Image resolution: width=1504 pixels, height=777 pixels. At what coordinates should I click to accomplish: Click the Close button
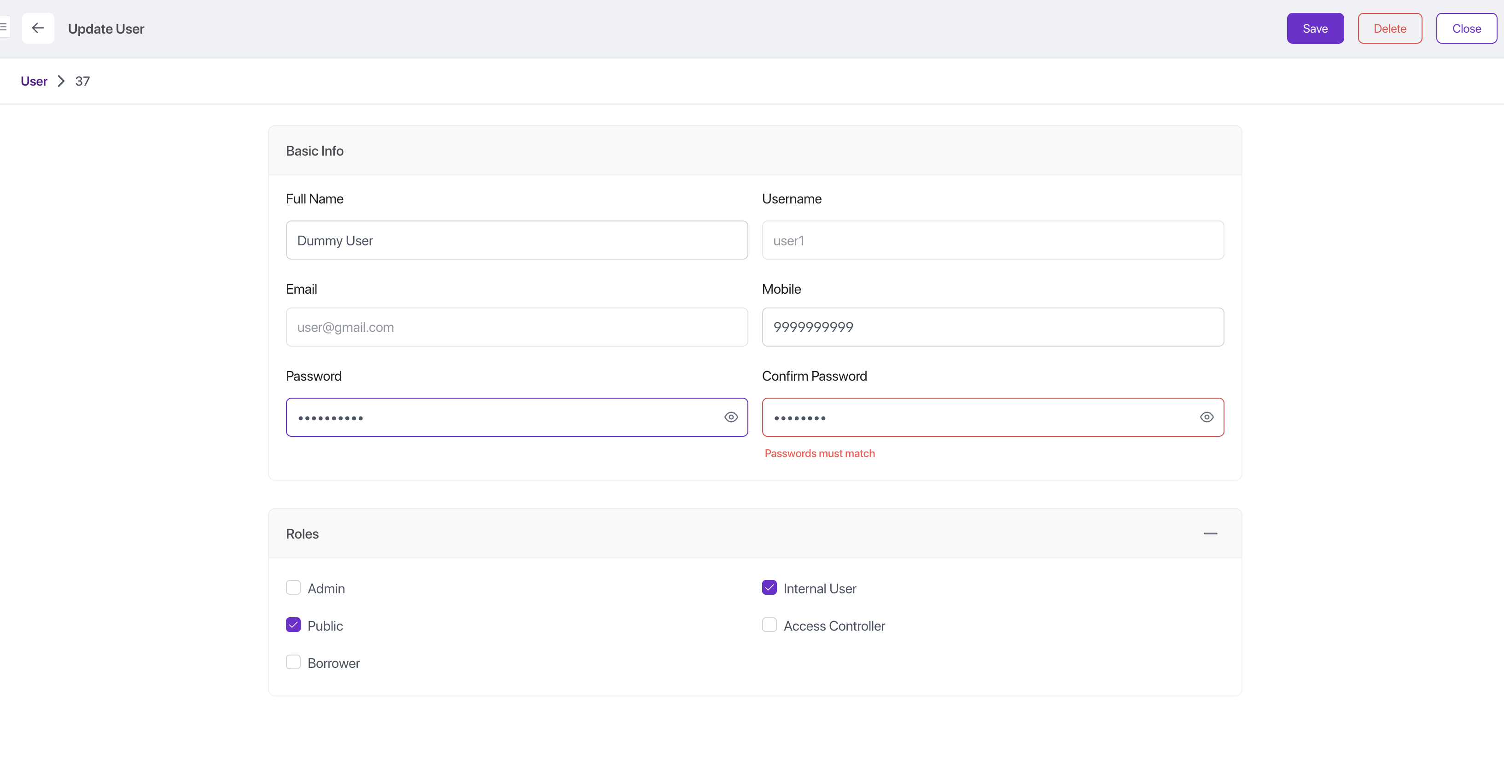(x=1466, y=28)
